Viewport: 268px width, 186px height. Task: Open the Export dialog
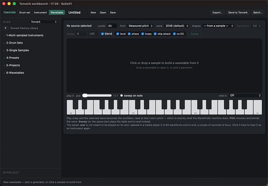218,12
